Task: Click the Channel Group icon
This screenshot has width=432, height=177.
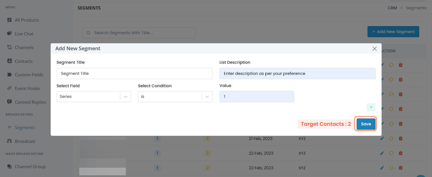Action: coord(9,167)
